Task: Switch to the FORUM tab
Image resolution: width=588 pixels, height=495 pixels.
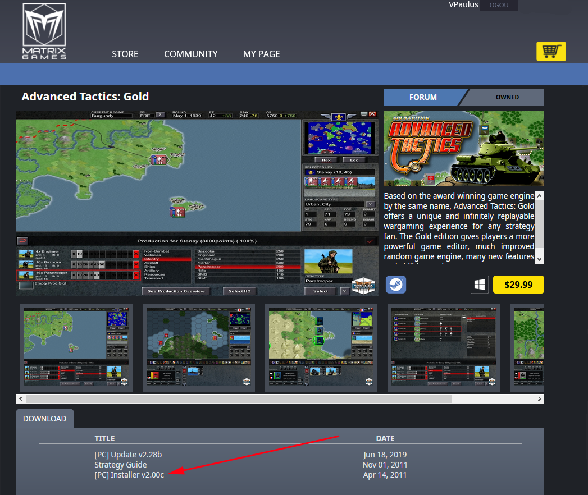Action: point(423,97)
